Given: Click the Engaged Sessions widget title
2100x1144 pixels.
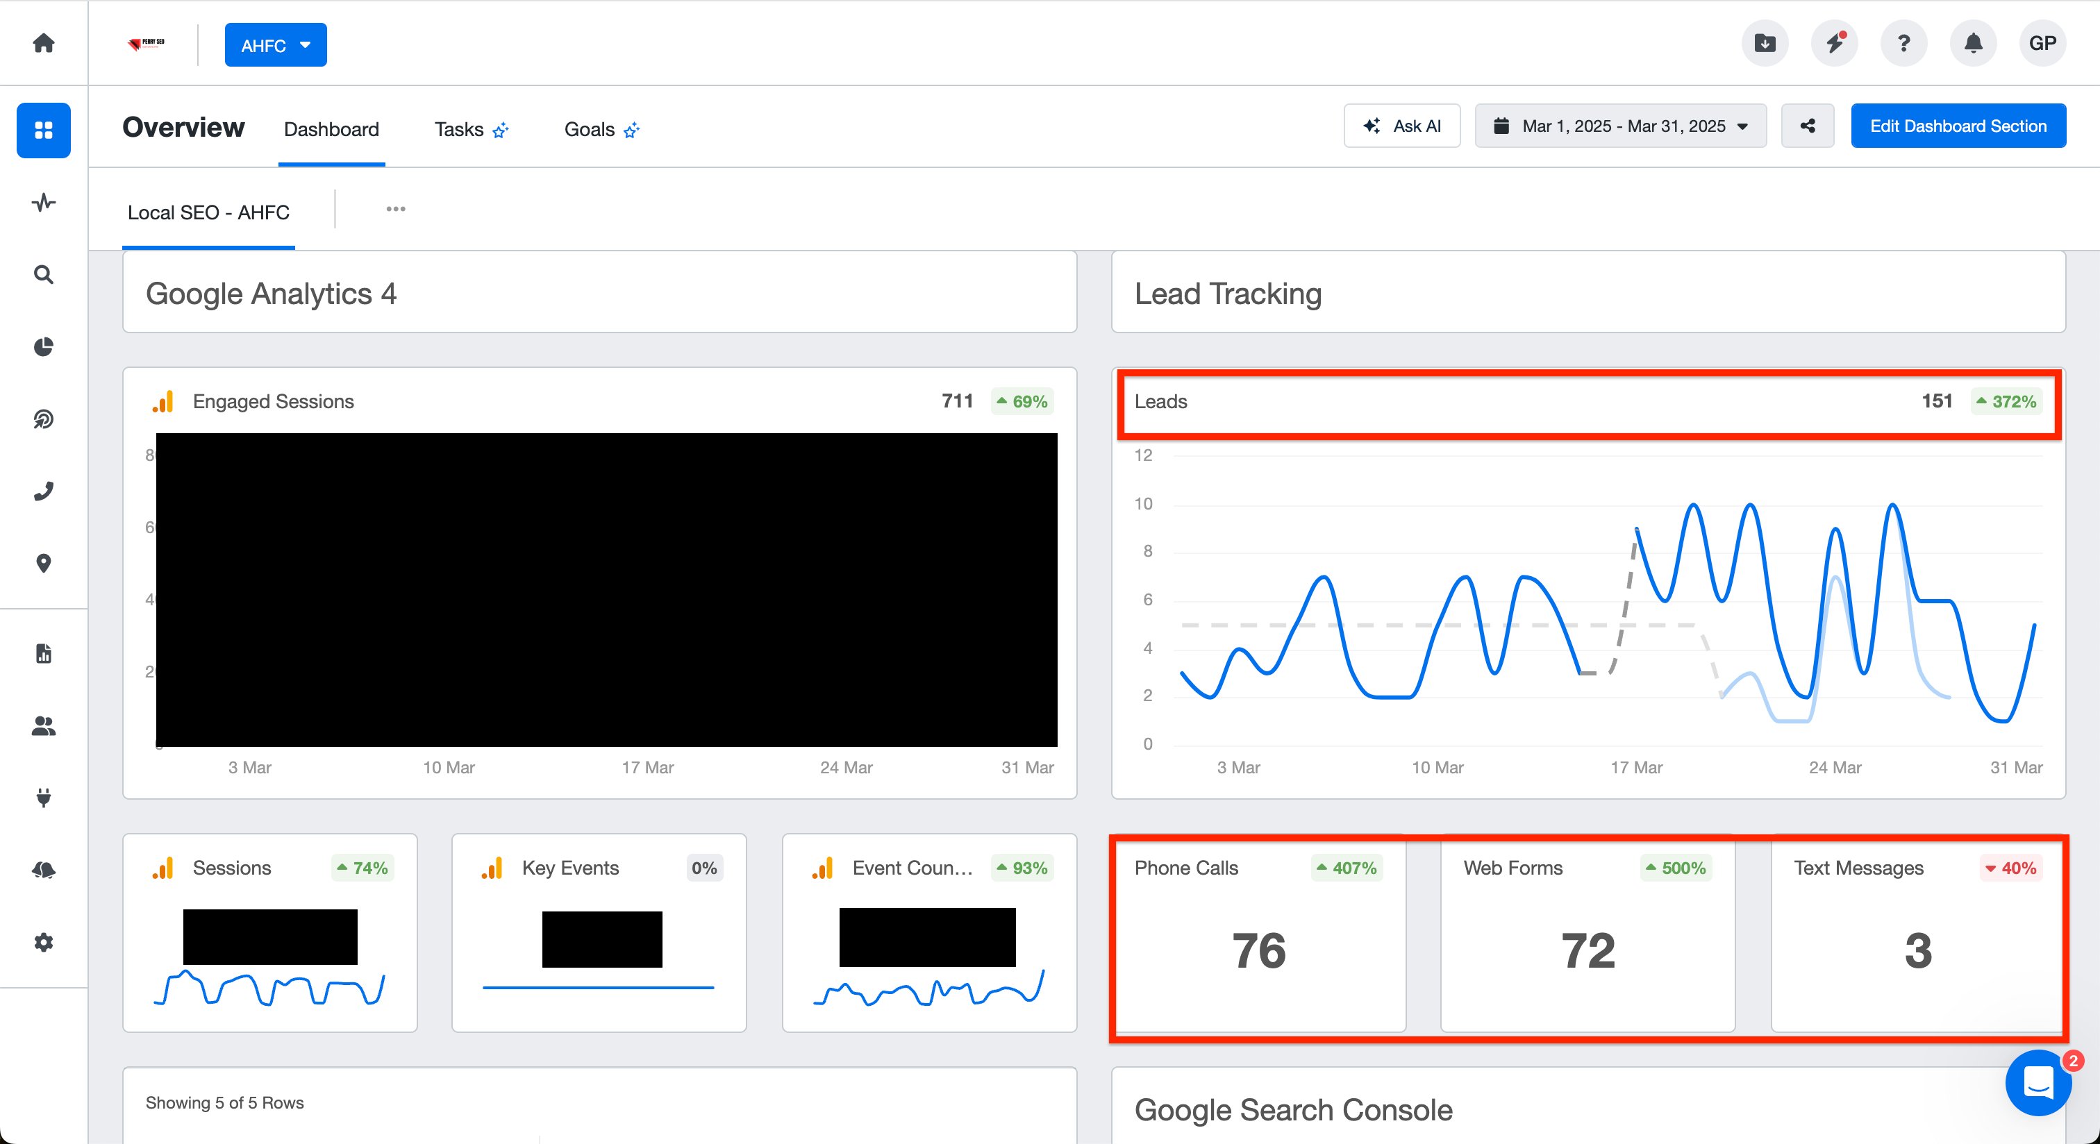Looking at the screenshot, I should [274, 402].
